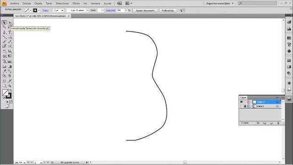The width and height of the screenshot is (293, 165).
Task: Select the Blob Brush tool
Action: (x=4, y=46)
